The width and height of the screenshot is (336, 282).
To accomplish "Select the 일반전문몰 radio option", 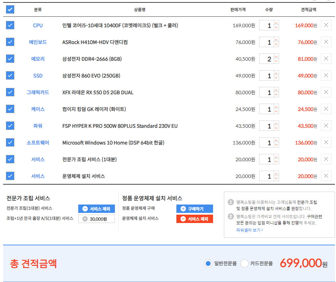I will [208, 264].
